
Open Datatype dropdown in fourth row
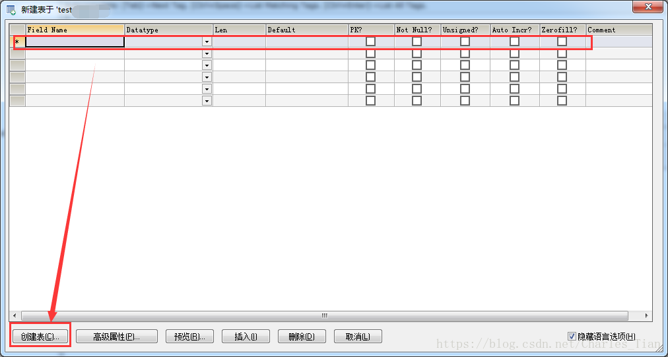click(207, 77)
